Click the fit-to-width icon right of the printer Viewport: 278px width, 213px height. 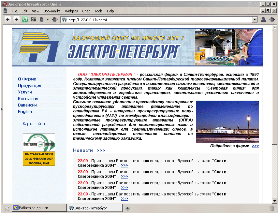272,20
